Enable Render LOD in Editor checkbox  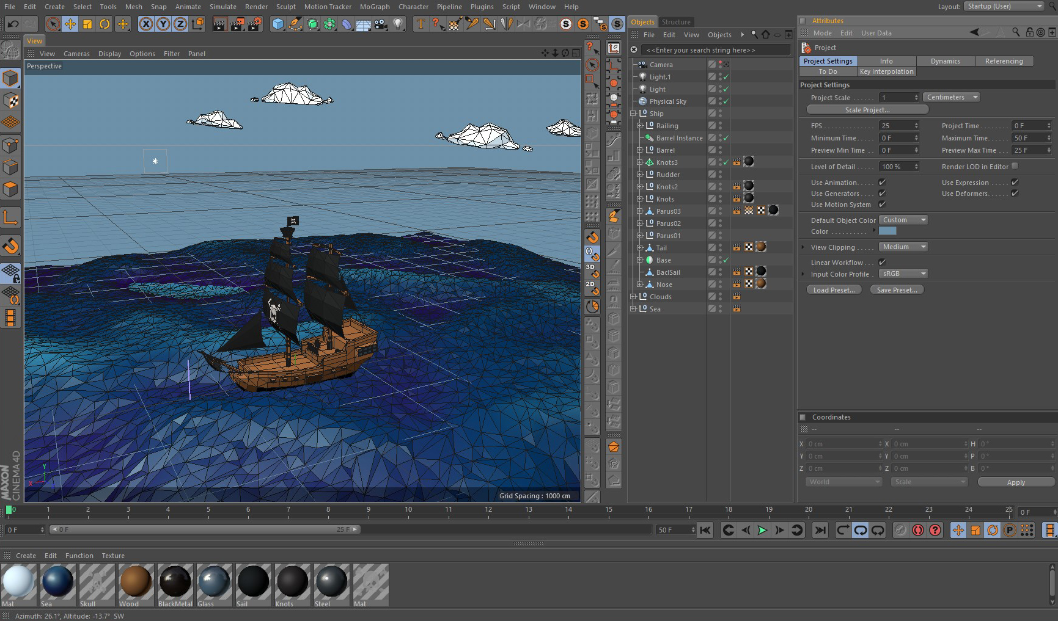1015,166
